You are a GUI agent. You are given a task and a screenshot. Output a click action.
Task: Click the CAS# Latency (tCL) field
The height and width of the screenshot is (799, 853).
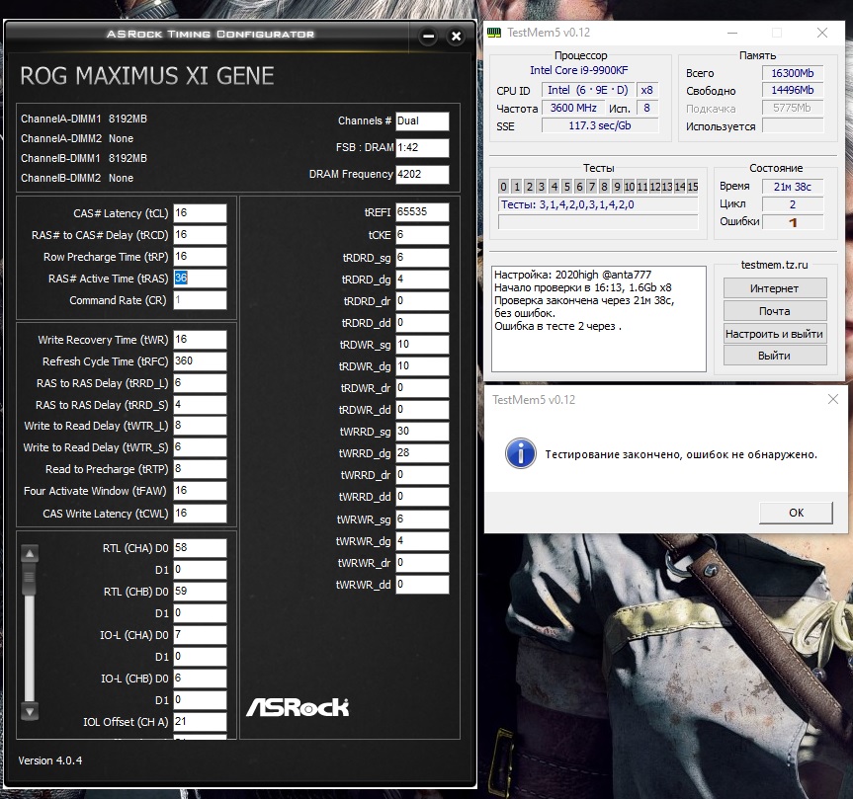[x=200, y=213]
